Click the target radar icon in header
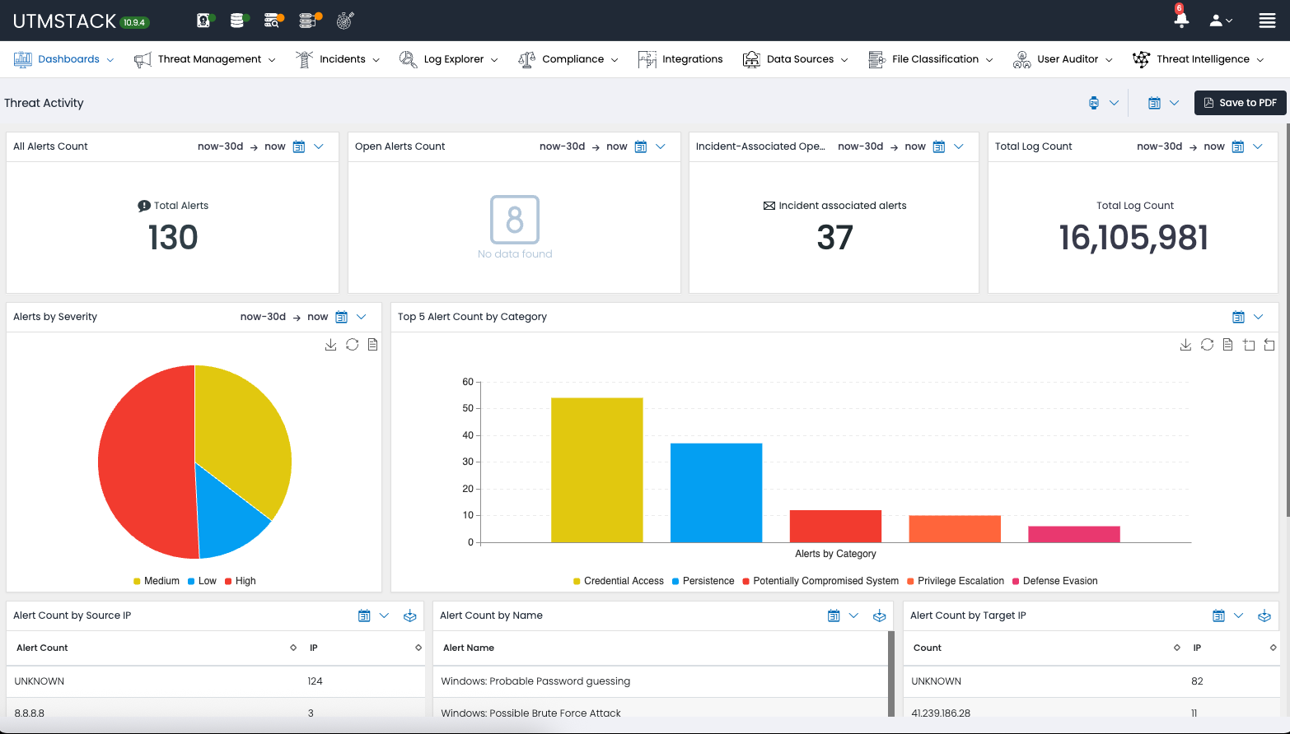Screen dimensions: 1290x734 (x=345, y=20)
